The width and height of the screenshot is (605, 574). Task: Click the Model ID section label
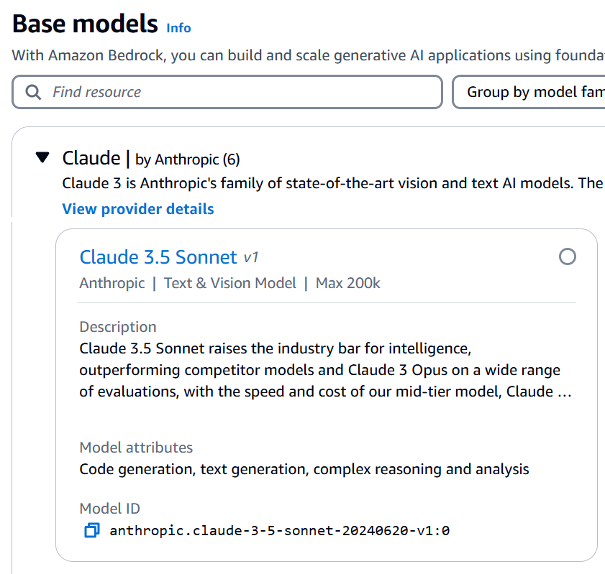pos(109,509)
